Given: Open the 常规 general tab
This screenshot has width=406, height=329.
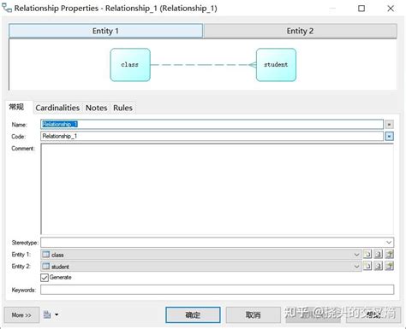Looking at the screenshot, I should tap(17, 107).
